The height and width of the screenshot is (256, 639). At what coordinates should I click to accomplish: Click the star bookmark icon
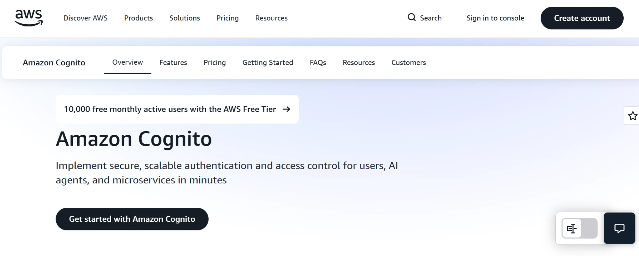click(632, 116)
